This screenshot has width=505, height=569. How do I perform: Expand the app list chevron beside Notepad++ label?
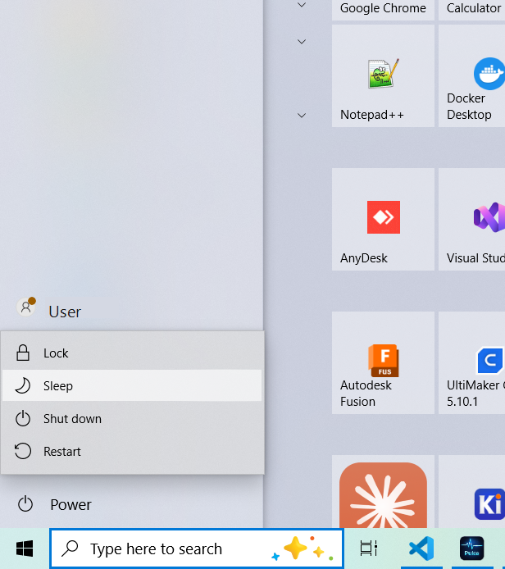(302, 116)
